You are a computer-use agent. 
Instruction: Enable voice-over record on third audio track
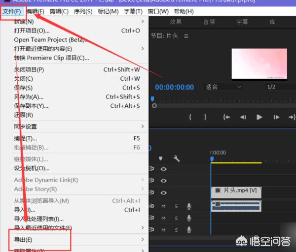pyautogui.click(x=189, y=230)
